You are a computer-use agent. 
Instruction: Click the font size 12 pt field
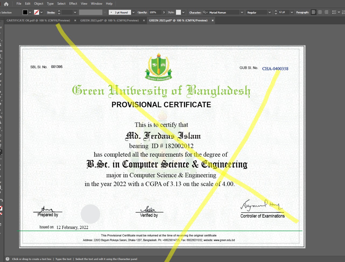click(x=284, y=12)
